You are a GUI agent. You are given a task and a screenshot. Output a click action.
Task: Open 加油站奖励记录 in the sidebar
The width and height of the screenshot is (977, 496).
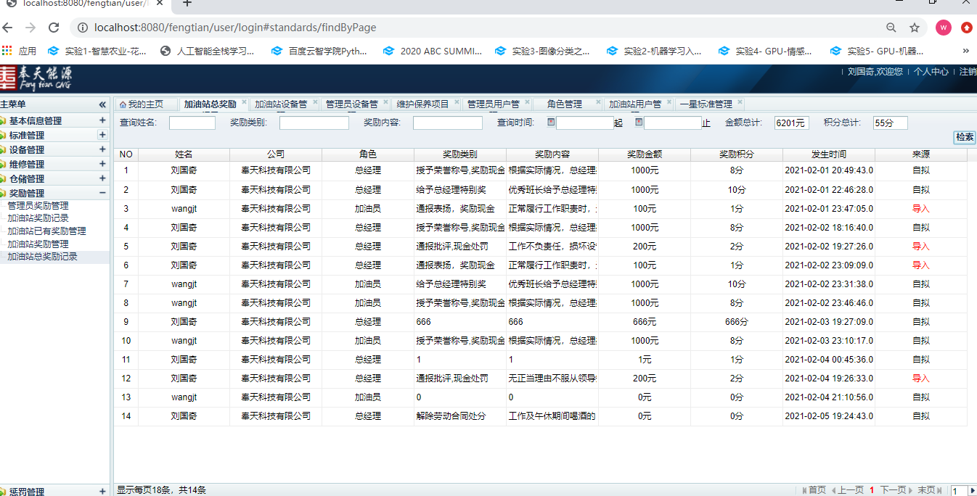click(38, 218)
